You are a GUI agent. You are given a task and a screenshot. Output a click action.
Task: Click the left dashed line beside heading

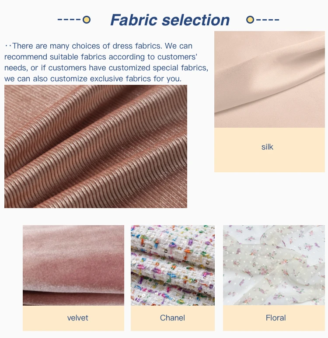[x=69, y=19]
